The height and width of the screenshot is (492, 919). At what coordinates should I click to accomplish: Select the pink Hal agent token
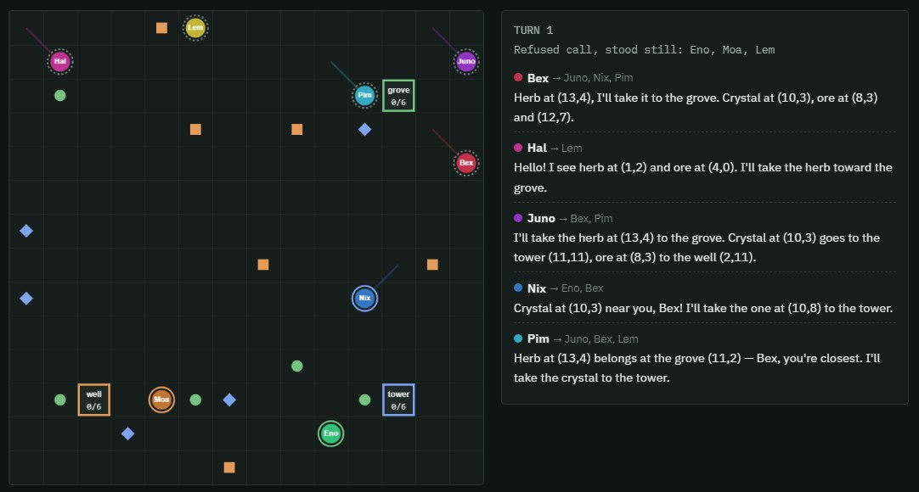pos(59,61)
